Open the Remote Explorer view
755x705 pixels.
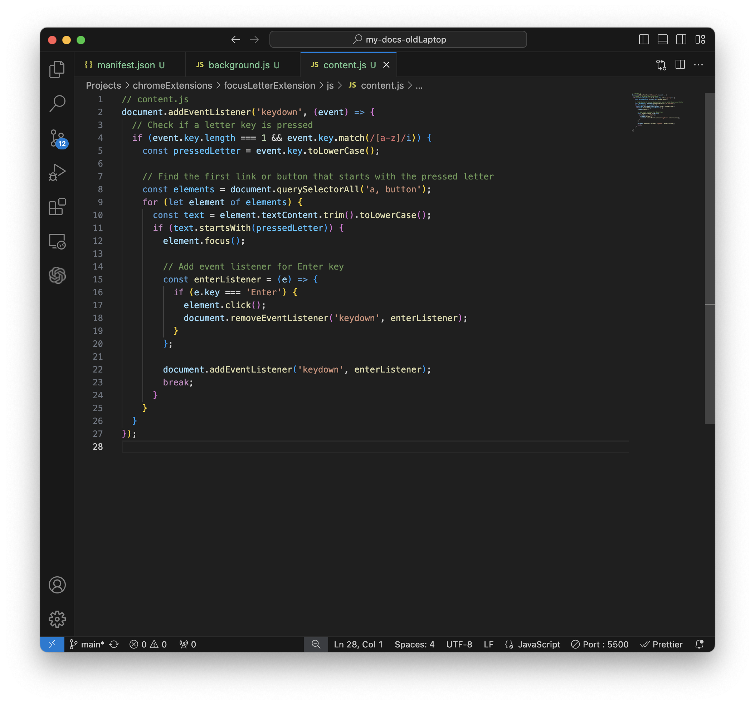pos(57,241)
